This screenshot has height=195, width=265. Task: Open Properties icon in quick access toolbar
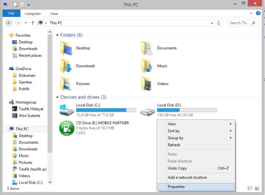pos(16,5)
